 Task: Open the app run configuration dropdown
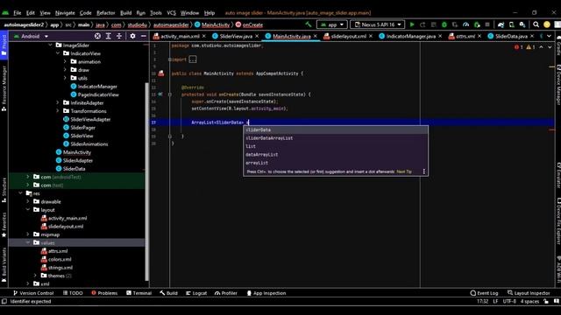tap(332, 24)
